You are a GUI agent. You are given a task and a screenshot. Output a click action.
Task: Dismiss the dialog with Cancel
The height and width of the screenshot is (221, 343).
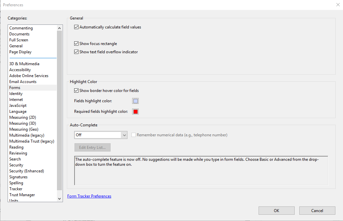[317, 210]
